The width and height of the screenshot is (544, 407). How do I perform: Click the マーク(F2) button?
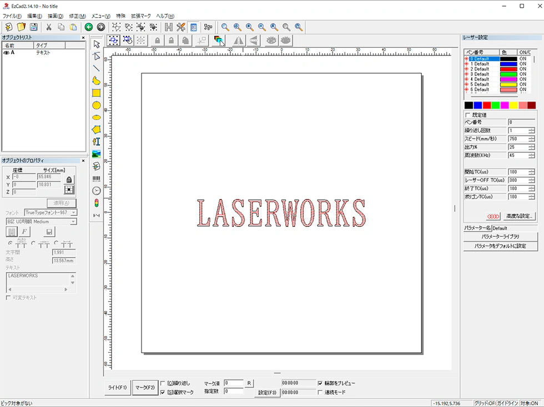tap(145, 388)
